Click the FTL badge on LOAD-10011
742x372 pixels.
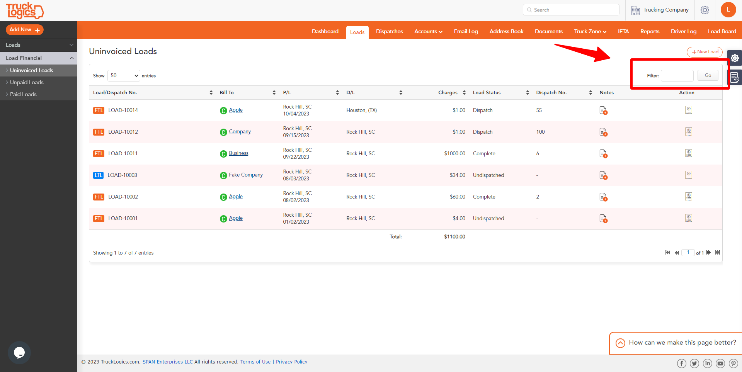(x=99, y=153)
